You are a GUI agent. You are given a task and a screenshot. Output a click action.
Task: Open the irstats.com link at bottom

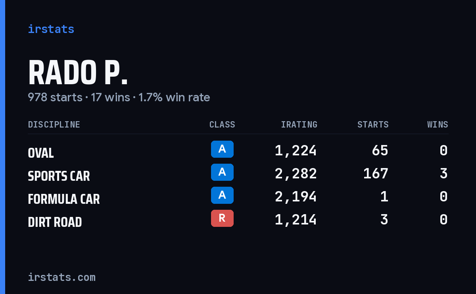[61, 277]
